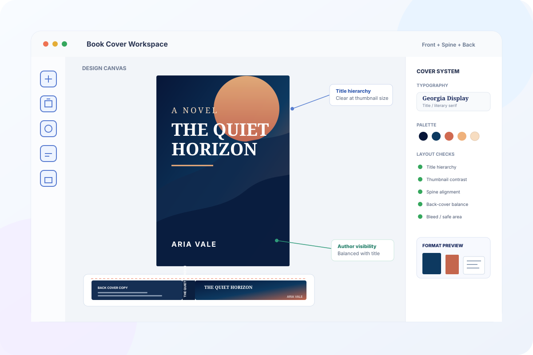Select the terracotta format preview thumbnail
This screenshot has height=355, width=533.
pyautogui.click(x=452, y=264)
